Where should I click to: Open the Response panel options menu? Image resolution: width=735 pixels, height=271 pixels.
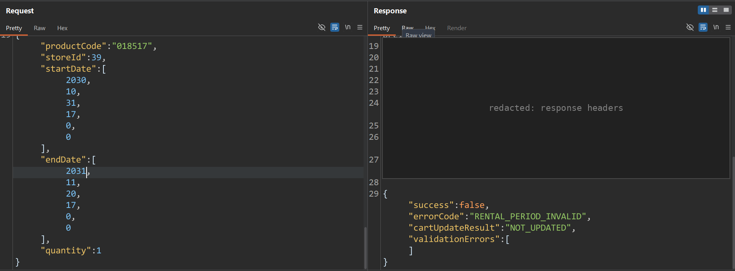728,27
